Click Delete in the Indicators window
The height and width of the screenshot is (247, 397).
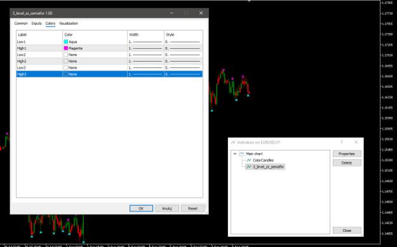point(347,163)
